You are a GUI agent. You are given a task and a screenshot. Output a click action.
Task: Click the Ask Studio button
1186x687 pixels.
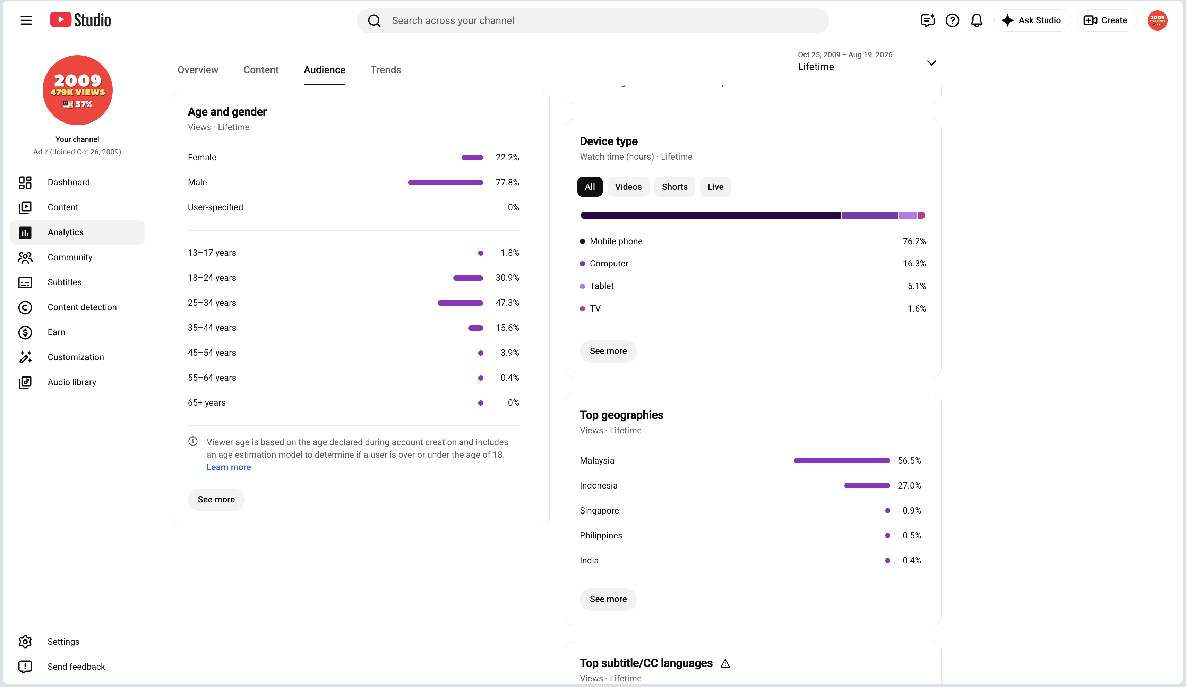(x=1032, y=20)
